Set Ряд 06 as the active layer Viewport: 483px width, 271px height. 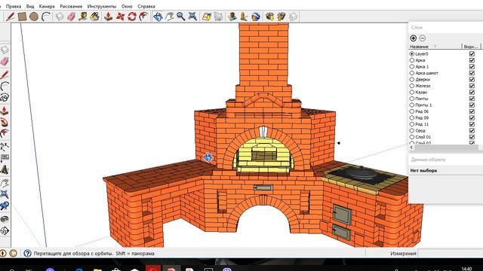click(412, 111)
